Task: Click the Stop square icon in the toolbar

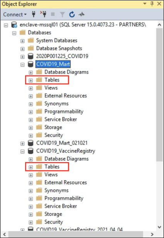Action: (x=53, y=14)
